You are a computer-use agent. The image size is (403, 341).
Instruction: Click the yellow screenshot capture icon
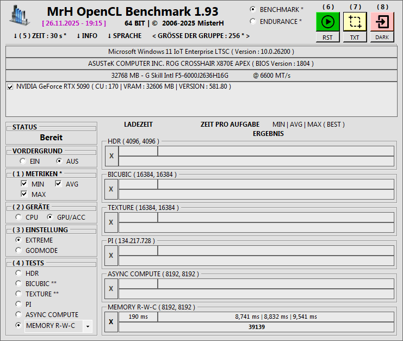tap(355, 22)
